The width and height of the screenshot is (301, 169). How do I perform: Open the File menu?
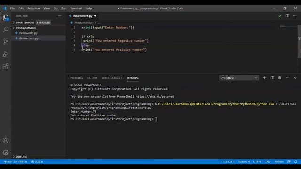tap(13, 8)
